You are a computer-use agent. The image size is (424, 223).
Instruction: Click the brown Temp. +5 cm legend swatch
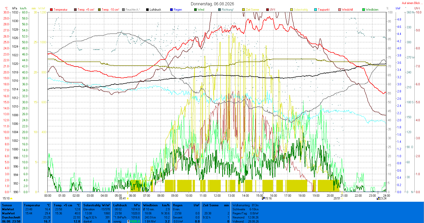[x=75, y=10]
